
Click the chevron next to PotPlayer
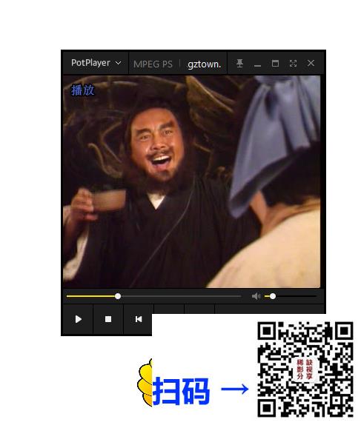[118, 63]
